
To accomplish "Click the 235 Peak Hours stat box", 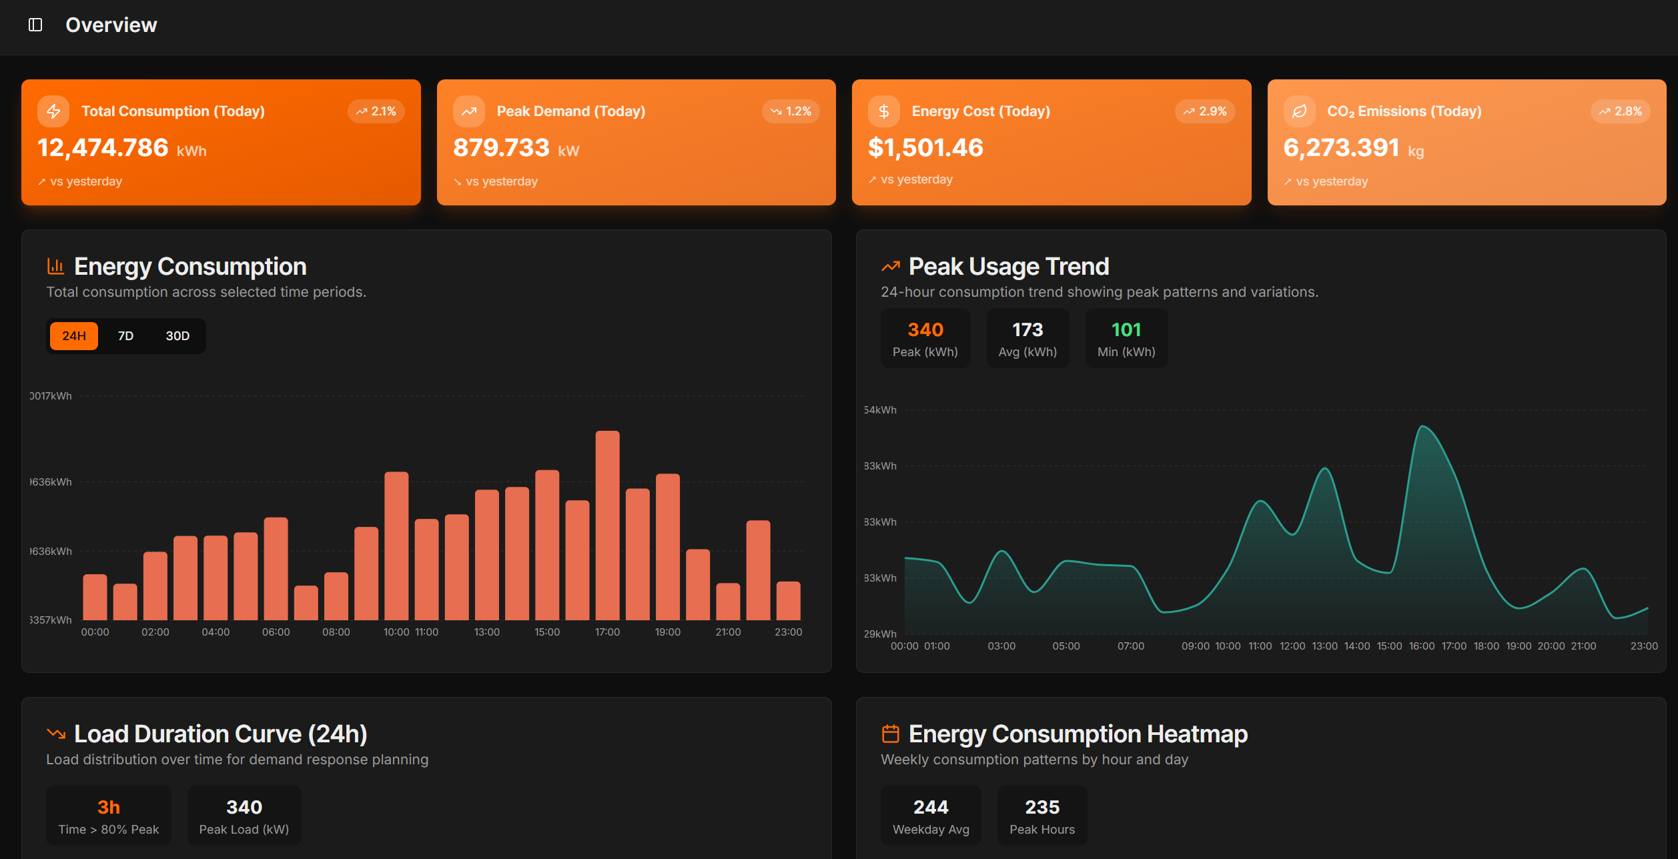I will [1041, 815].
